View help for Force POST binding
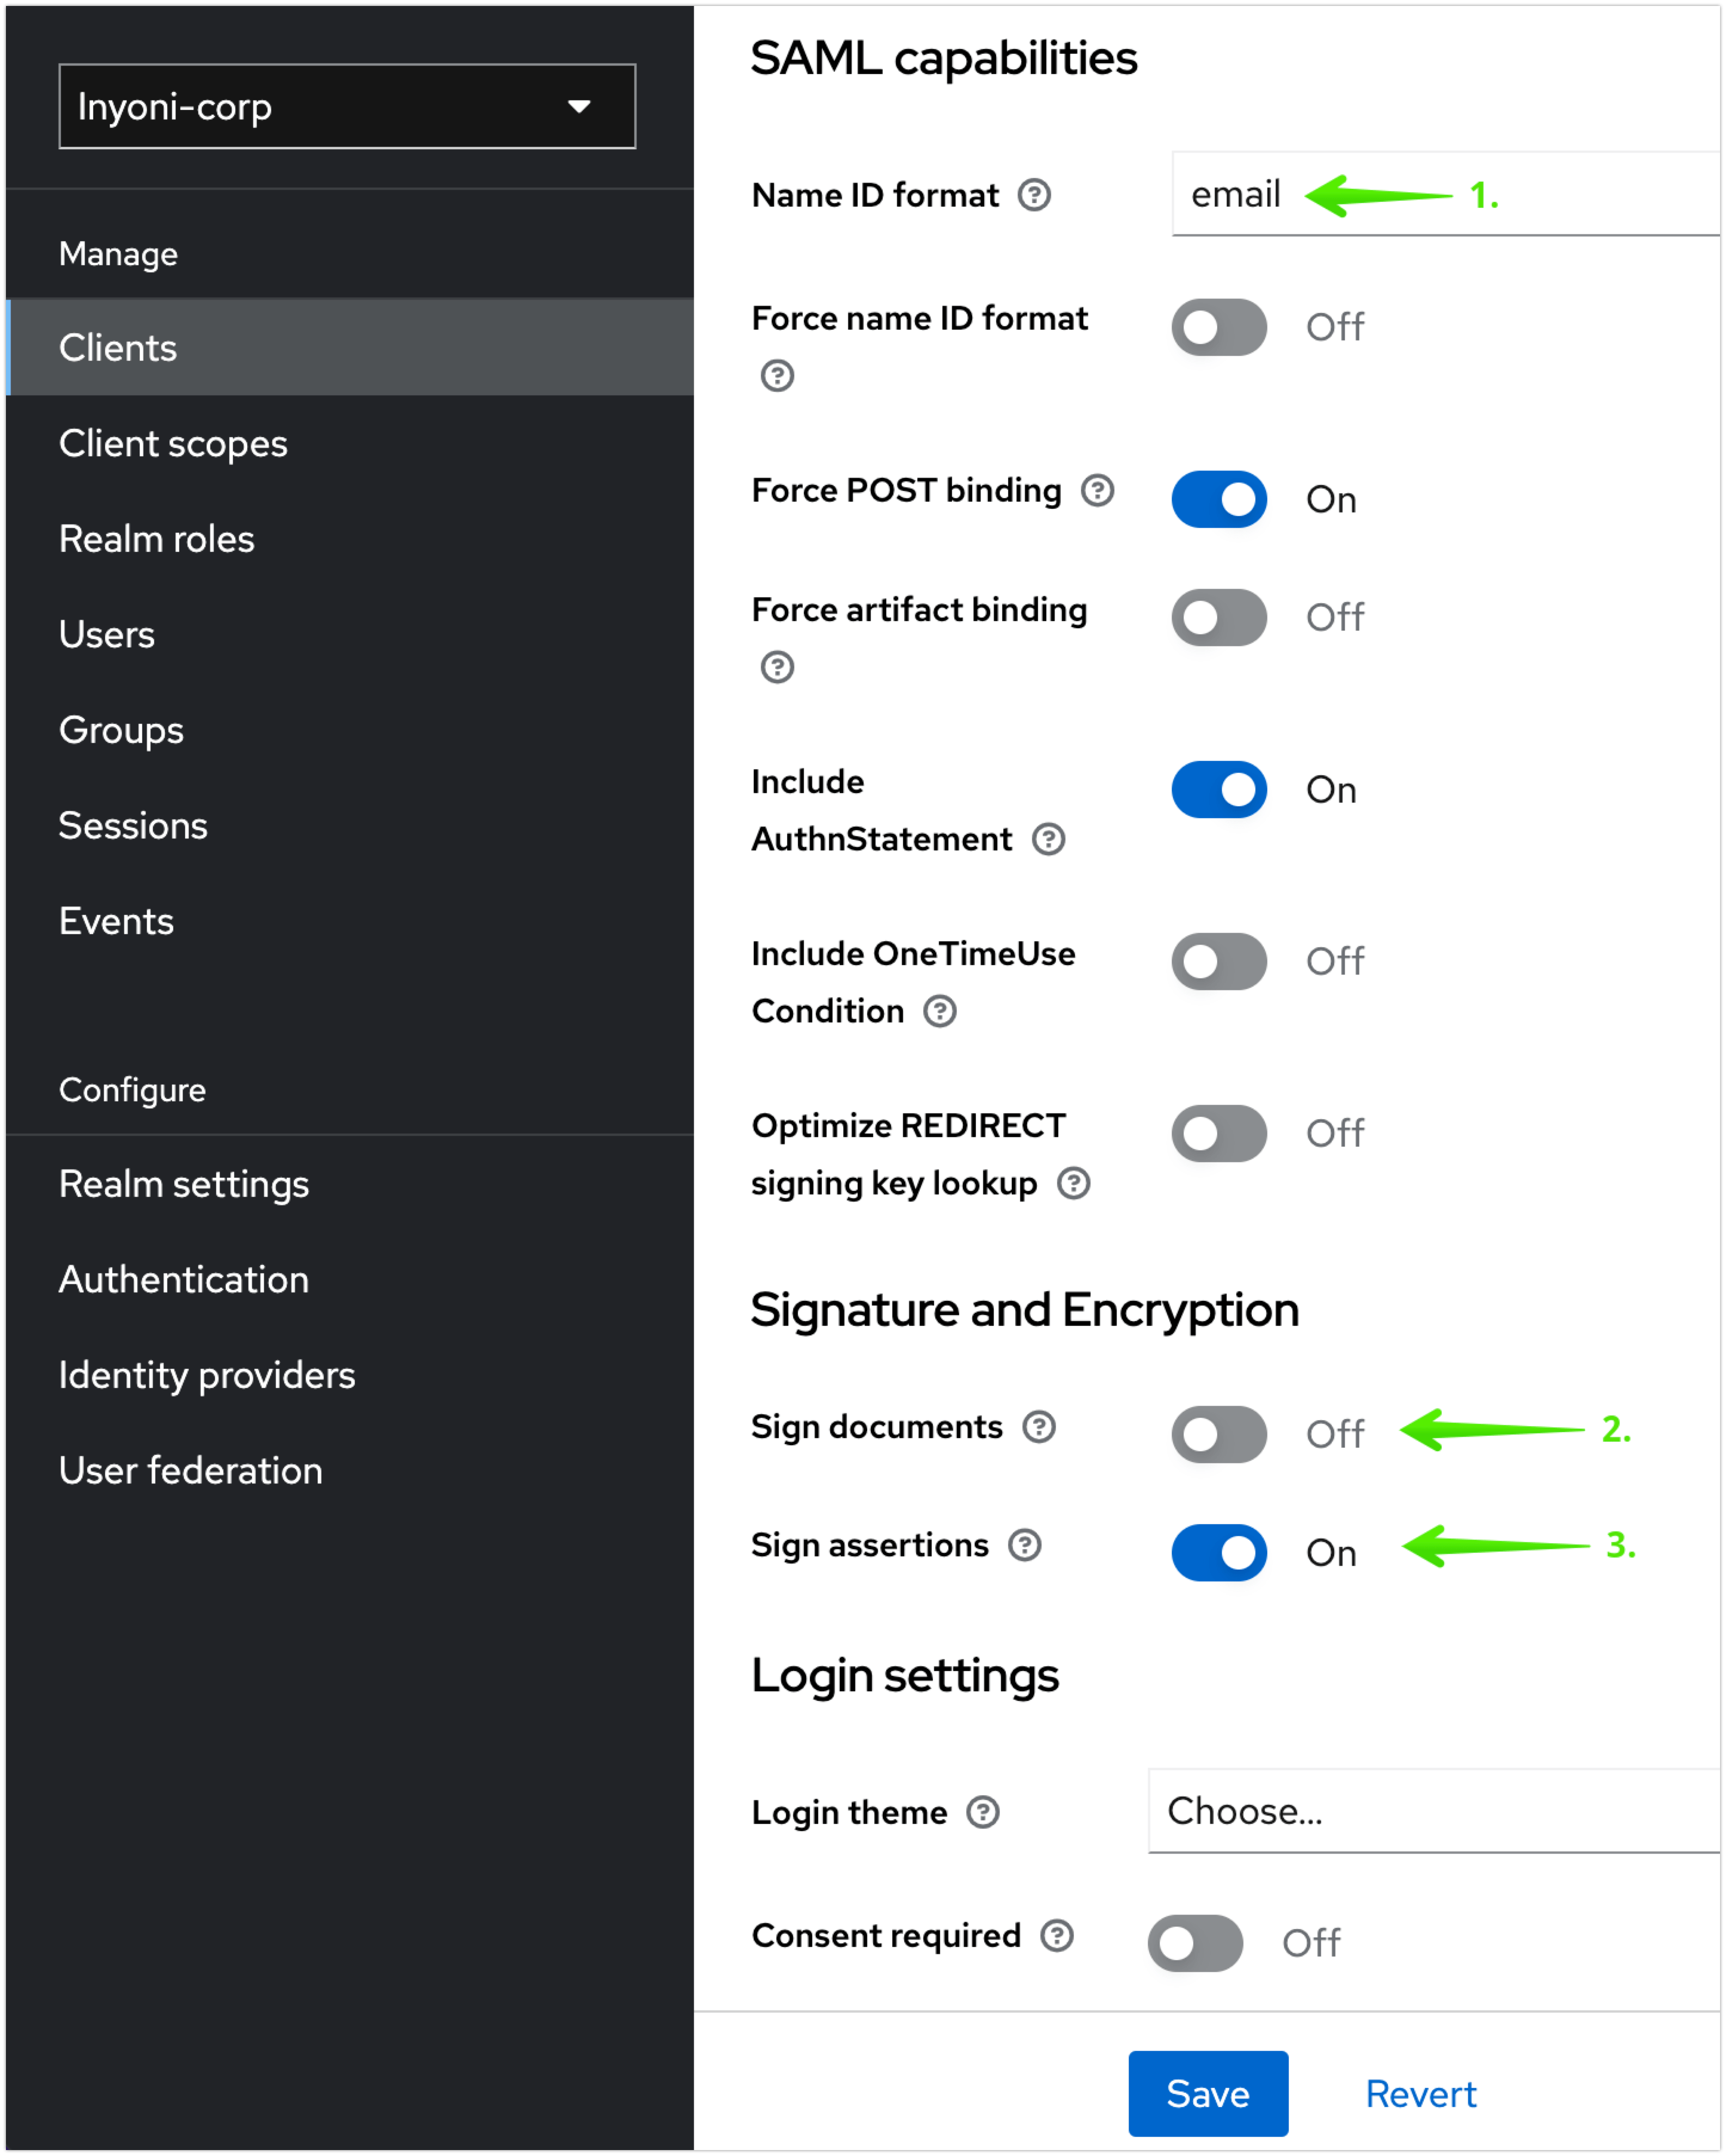Image resolution: width=1726 pixels, height=2156 pixels. tap(1097, 491)
